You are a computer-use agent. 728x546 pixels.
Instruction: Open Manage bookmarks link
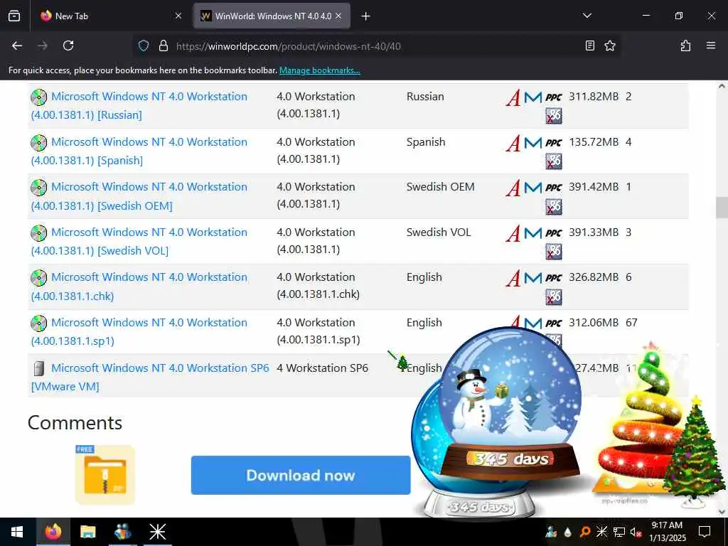tap(319, 70)
